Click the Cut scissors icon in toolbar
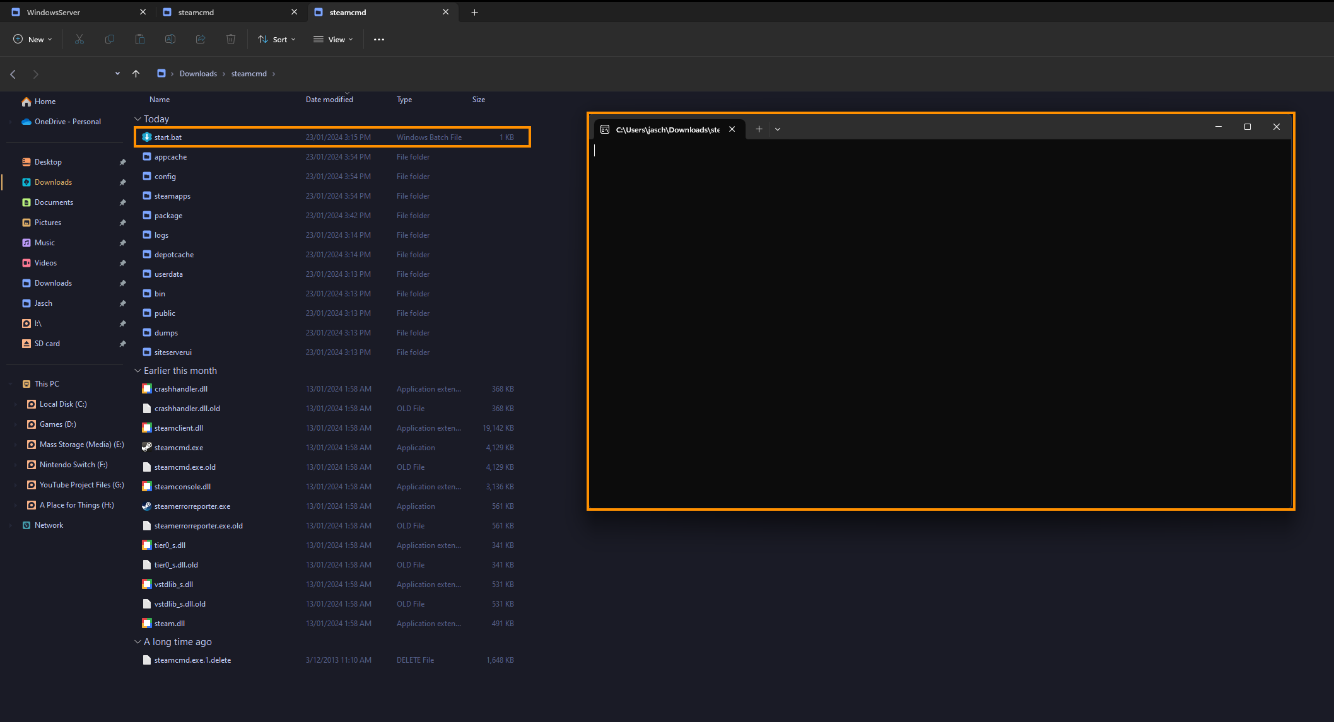This screenshot has height=722, width=1334. pyautogui.click(x=79, y=39)
